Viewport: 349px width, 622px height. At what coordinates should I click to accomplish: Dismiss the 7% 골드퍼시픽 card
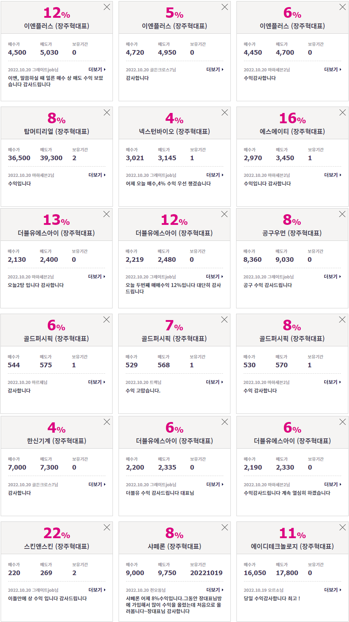[224, 320]
